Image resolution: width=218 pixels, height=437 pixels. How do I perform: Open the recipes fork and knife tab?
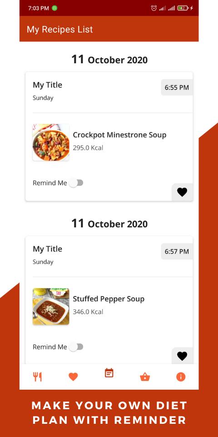click(37, 377)
